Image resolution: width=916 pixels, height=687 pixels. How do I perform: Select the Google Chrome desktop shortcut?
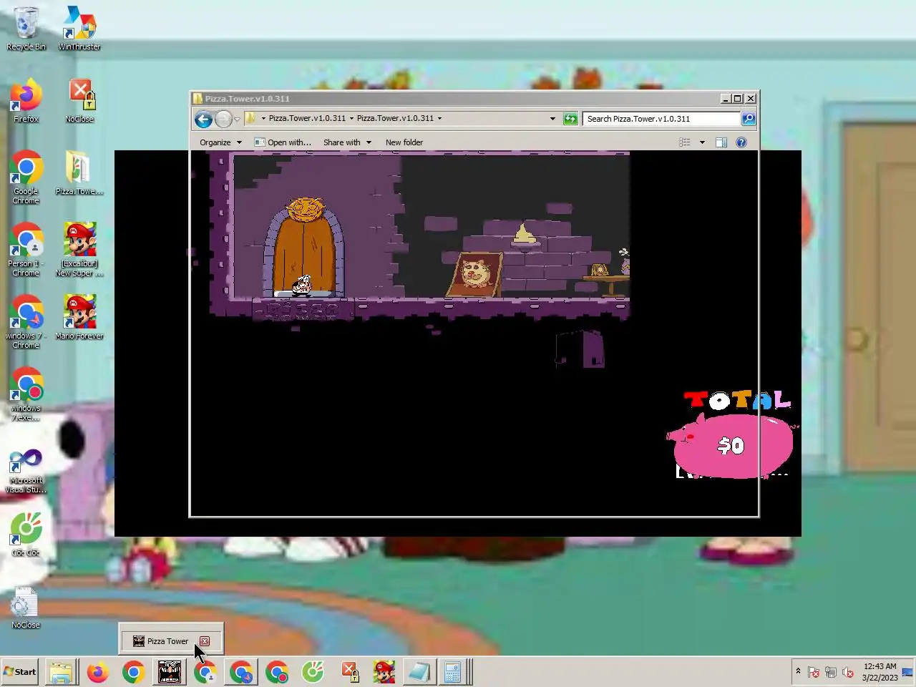(26, 177)
